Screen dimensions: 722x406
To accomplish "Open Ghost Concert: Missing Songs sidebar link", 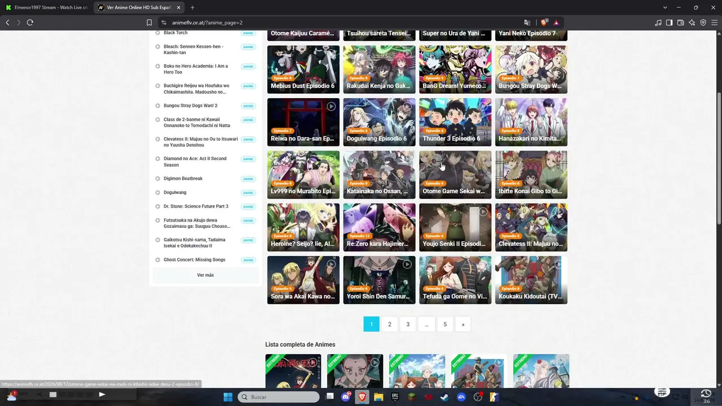I will tap(194, 260).
